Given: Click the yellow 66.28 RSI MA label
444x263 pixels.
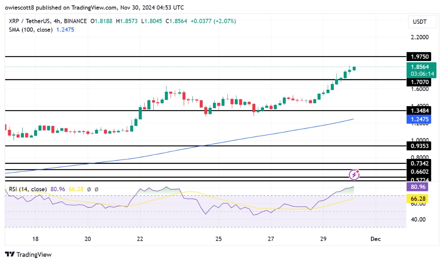Looking at the screenshot, I should point(419,198).
